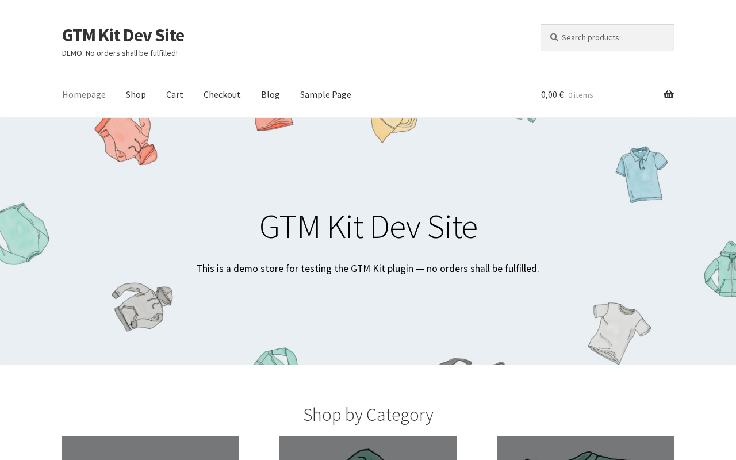
Task: Click the orange hoodie illustration
Action: point(126,141)
